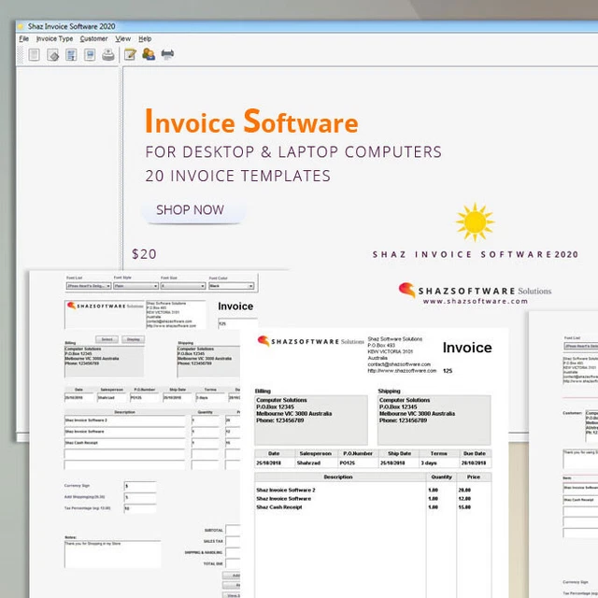Image resolution: width=598 pixels, height=598 pixels.
Task: Click 'Shaz Invoice Software 2' in invoice preview
Action: tap(286, 490)
